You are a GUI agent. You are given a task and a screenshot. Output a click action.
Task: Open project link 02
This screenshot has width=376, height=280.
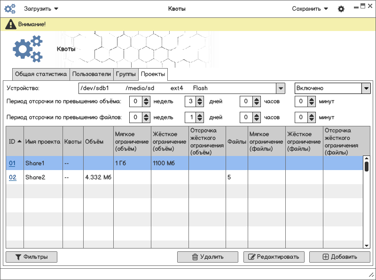(13, 177)
